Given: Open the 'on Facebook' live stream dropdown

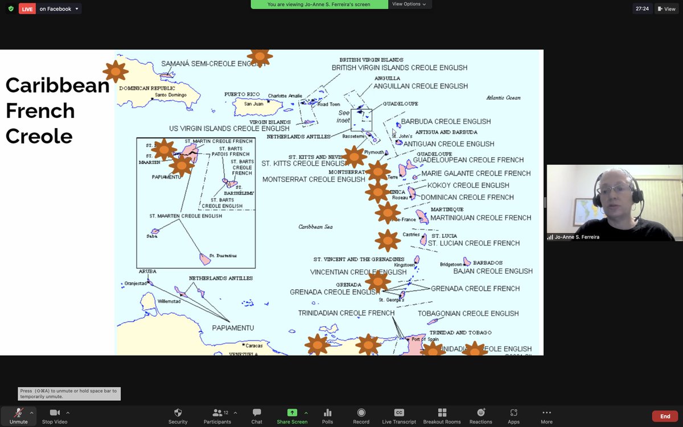Looking at the screenshot, I should pyautogui.click(x=59, y=9).
